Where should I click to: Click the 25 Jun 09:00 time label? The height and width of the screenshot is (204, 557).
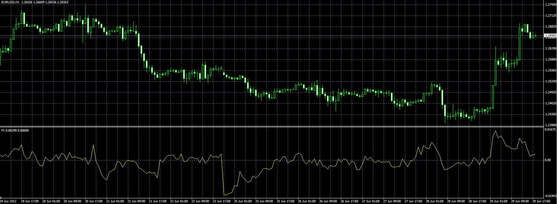[x=264, y=201]
